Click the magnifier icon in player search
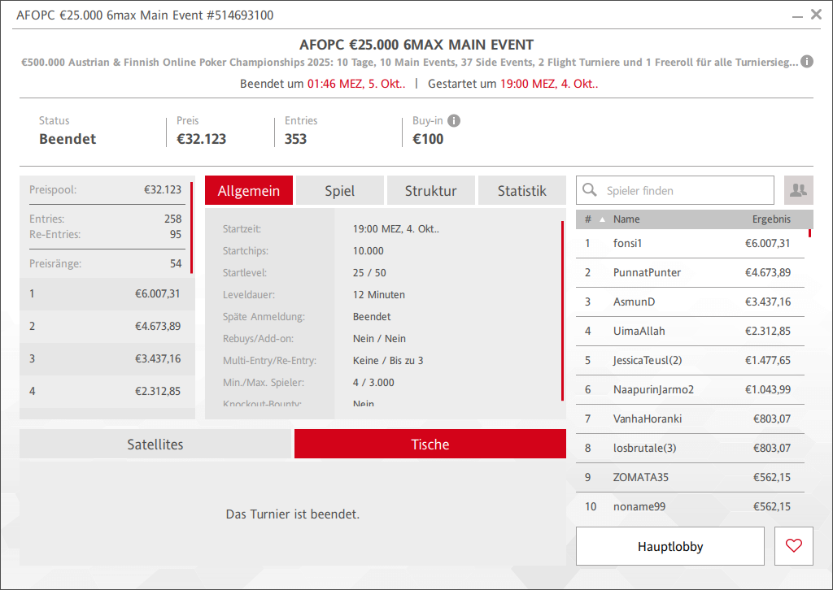Screen dimensions: 833x590 tap(591, 191)
